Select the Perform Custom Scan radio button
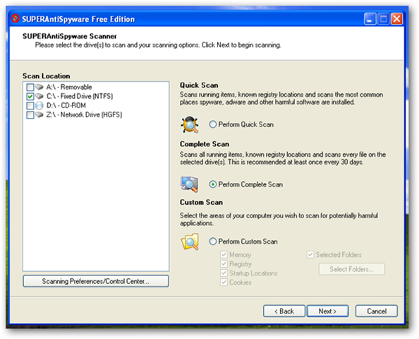 click(x=213, y=242)
